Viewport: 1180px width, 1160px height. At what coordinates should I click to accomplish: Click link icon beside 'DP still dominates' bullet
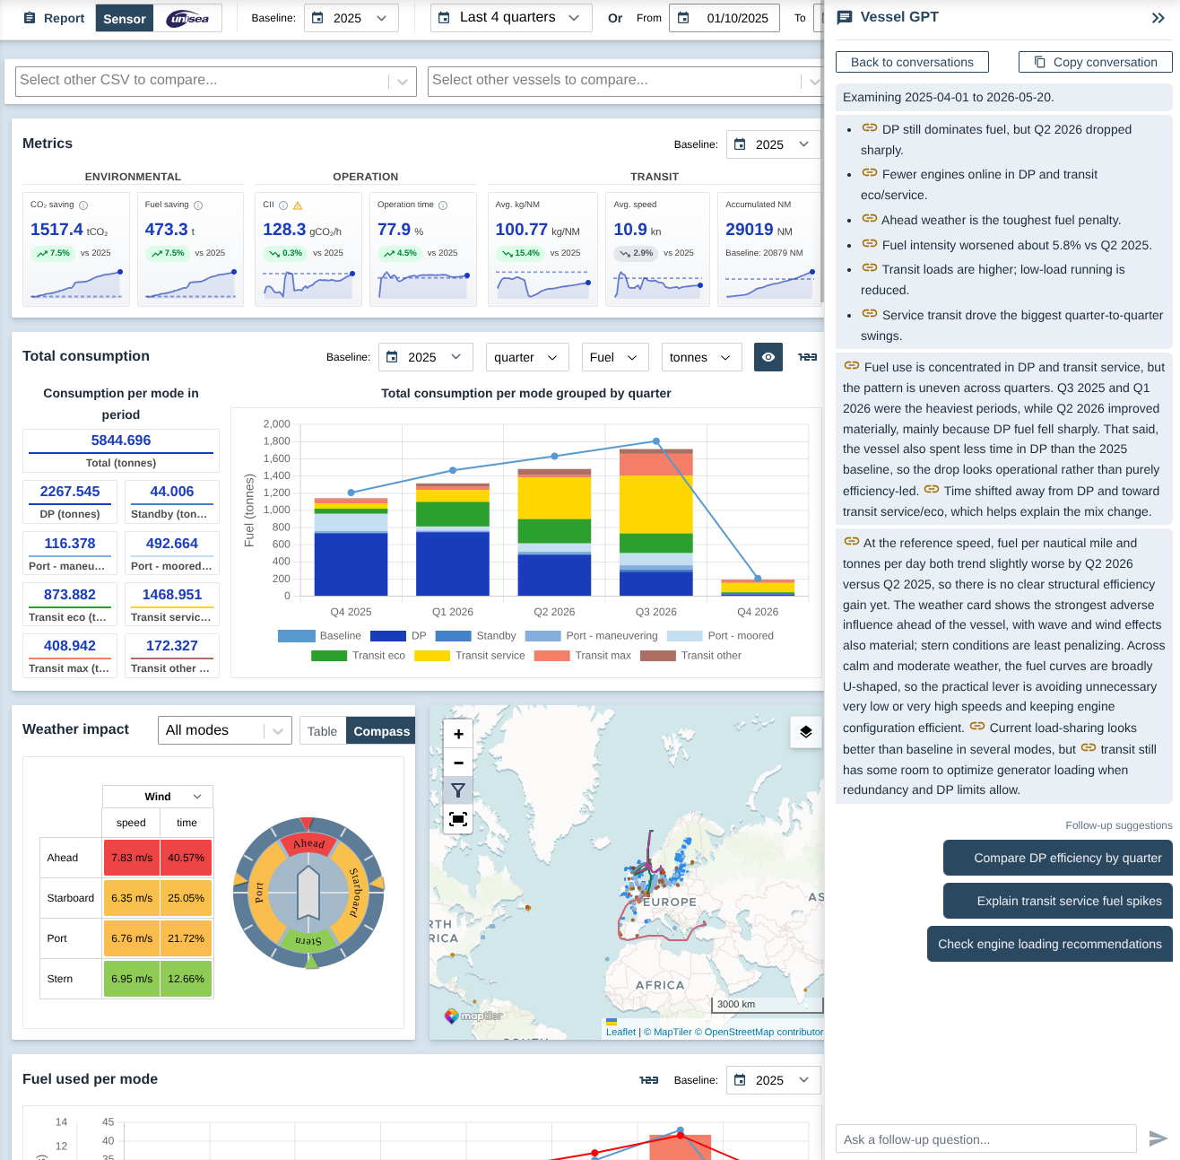pyautogui.click(x=869, y=127)
